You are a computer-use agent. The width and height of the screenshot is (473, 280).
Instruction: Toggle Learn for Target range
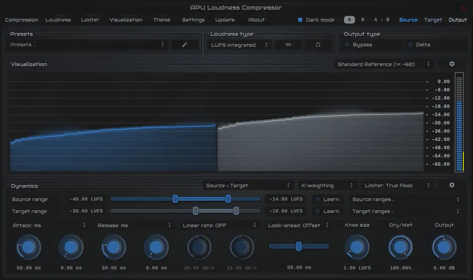327,211
